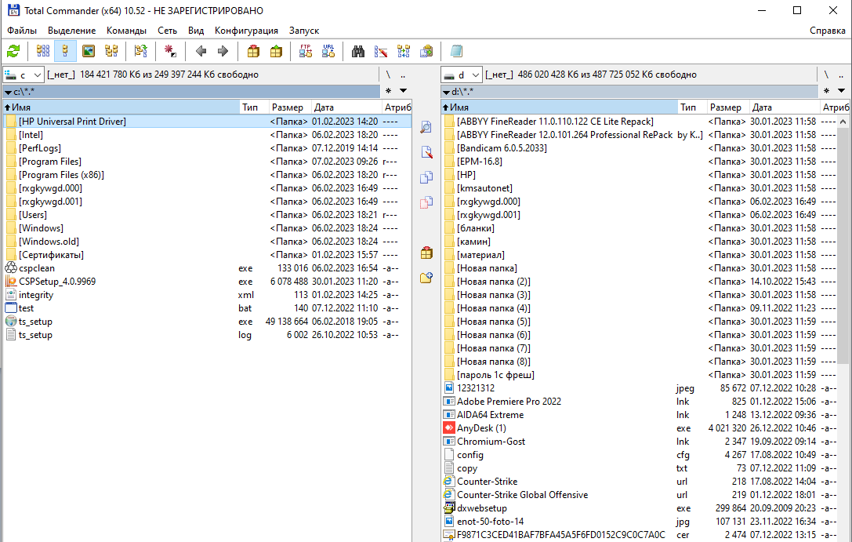The image size is (852, 542).
Task: Open the Конфигурация menu
Action: (246, 31)
